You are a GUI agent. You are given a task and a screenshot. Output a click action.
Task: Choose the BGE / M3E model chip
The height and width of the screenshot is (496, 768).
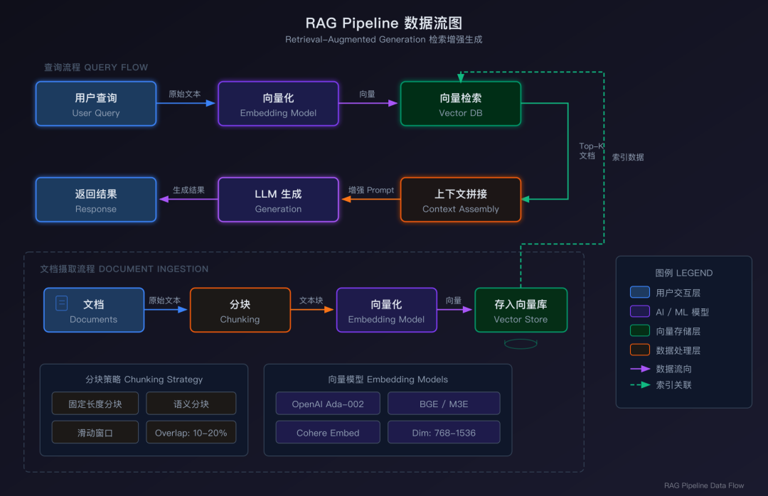click(444, 404)
